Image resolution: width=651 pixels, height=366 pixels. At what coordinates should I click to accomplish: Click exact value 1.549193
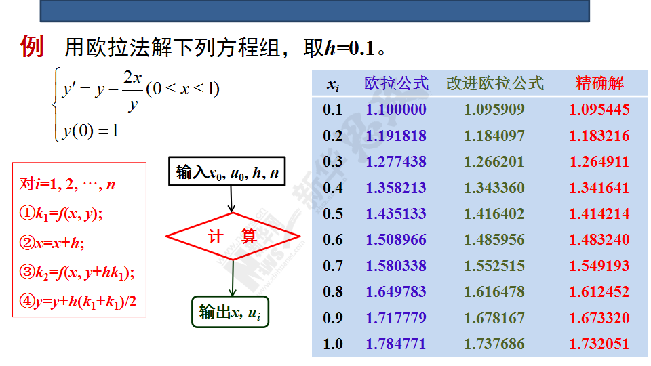pyautogui.click(x=599, y=266)
